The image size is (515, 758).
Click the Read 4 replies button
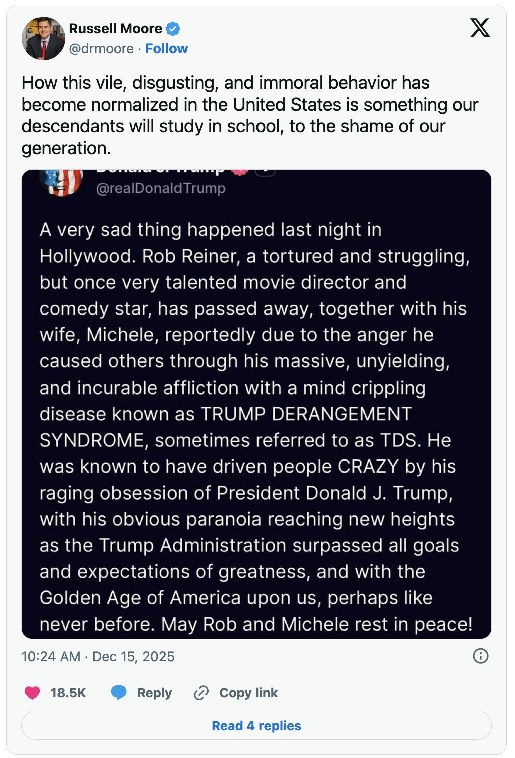256,725
